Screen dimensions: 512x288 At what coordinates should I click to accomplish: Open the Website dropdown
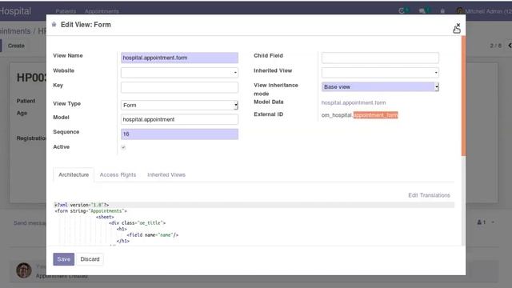(x=179, y=73)
